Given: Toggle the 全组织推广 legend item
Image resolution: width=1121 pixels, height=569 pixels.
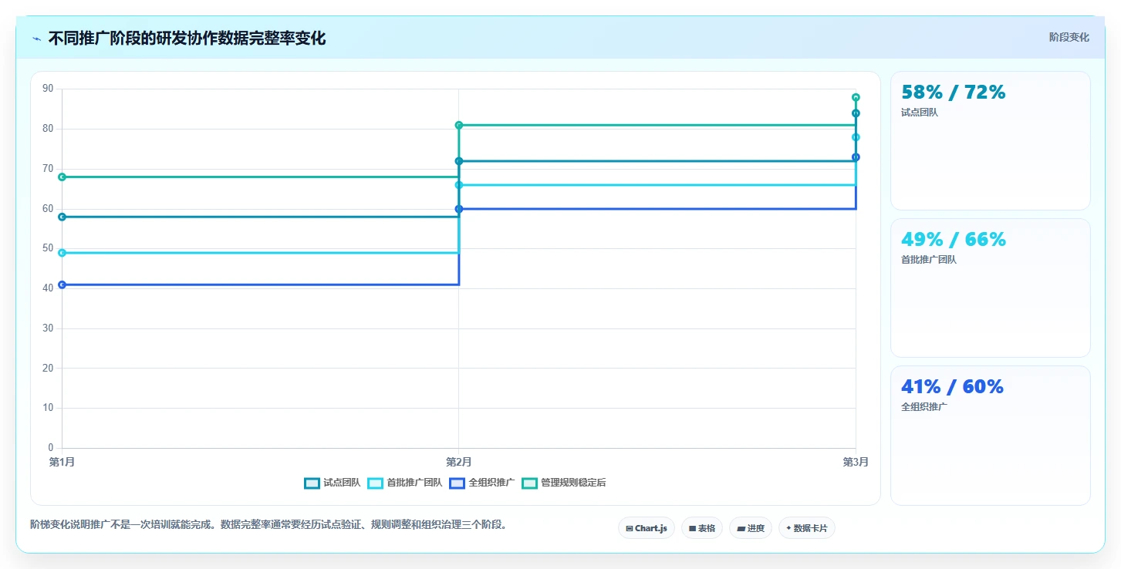Looking at the screenshot, I should pyautogui.click(x=482, y=483).
